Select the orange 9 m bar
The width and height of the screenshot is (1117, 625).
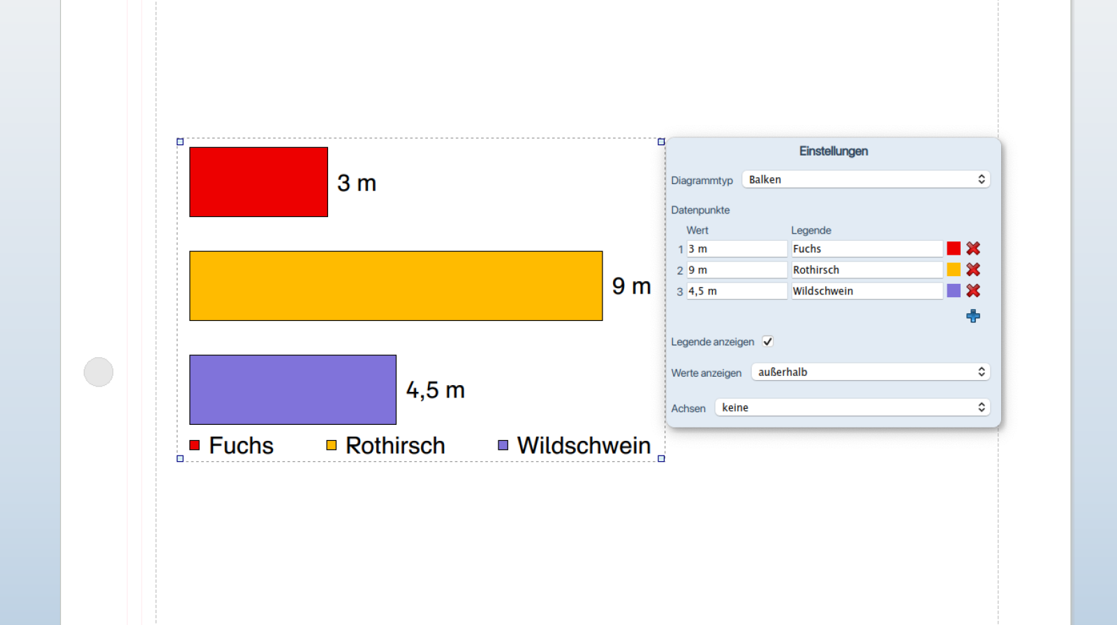pos(396,286)
